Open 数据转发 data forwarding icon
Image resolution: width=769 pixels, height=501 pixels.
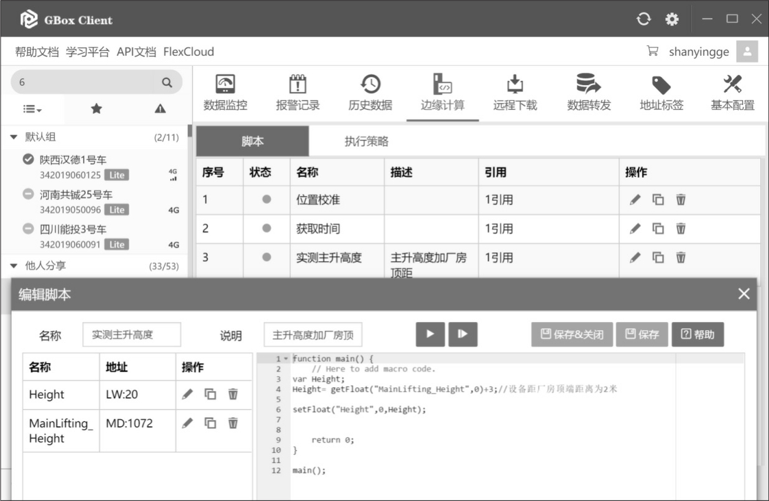588,85
